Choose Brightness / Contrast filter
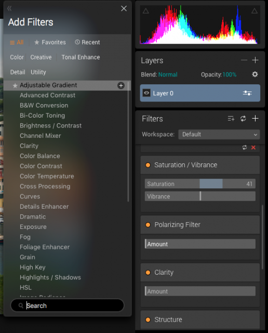268x333 pixels. click(x=51, y=125)
